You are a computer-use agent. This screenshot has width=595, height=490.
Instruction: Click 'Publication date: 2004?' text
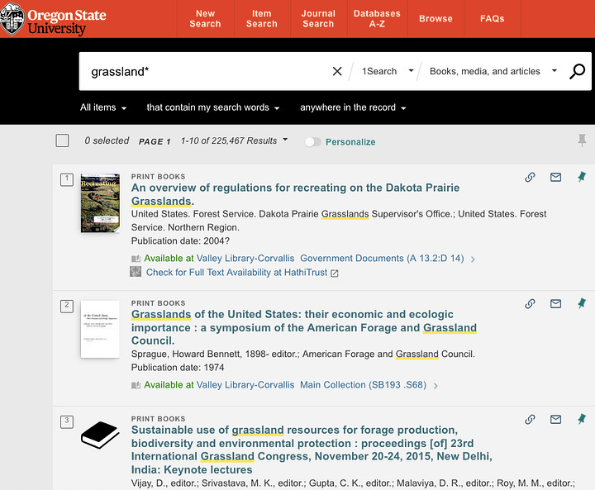(x=180, y=241)
